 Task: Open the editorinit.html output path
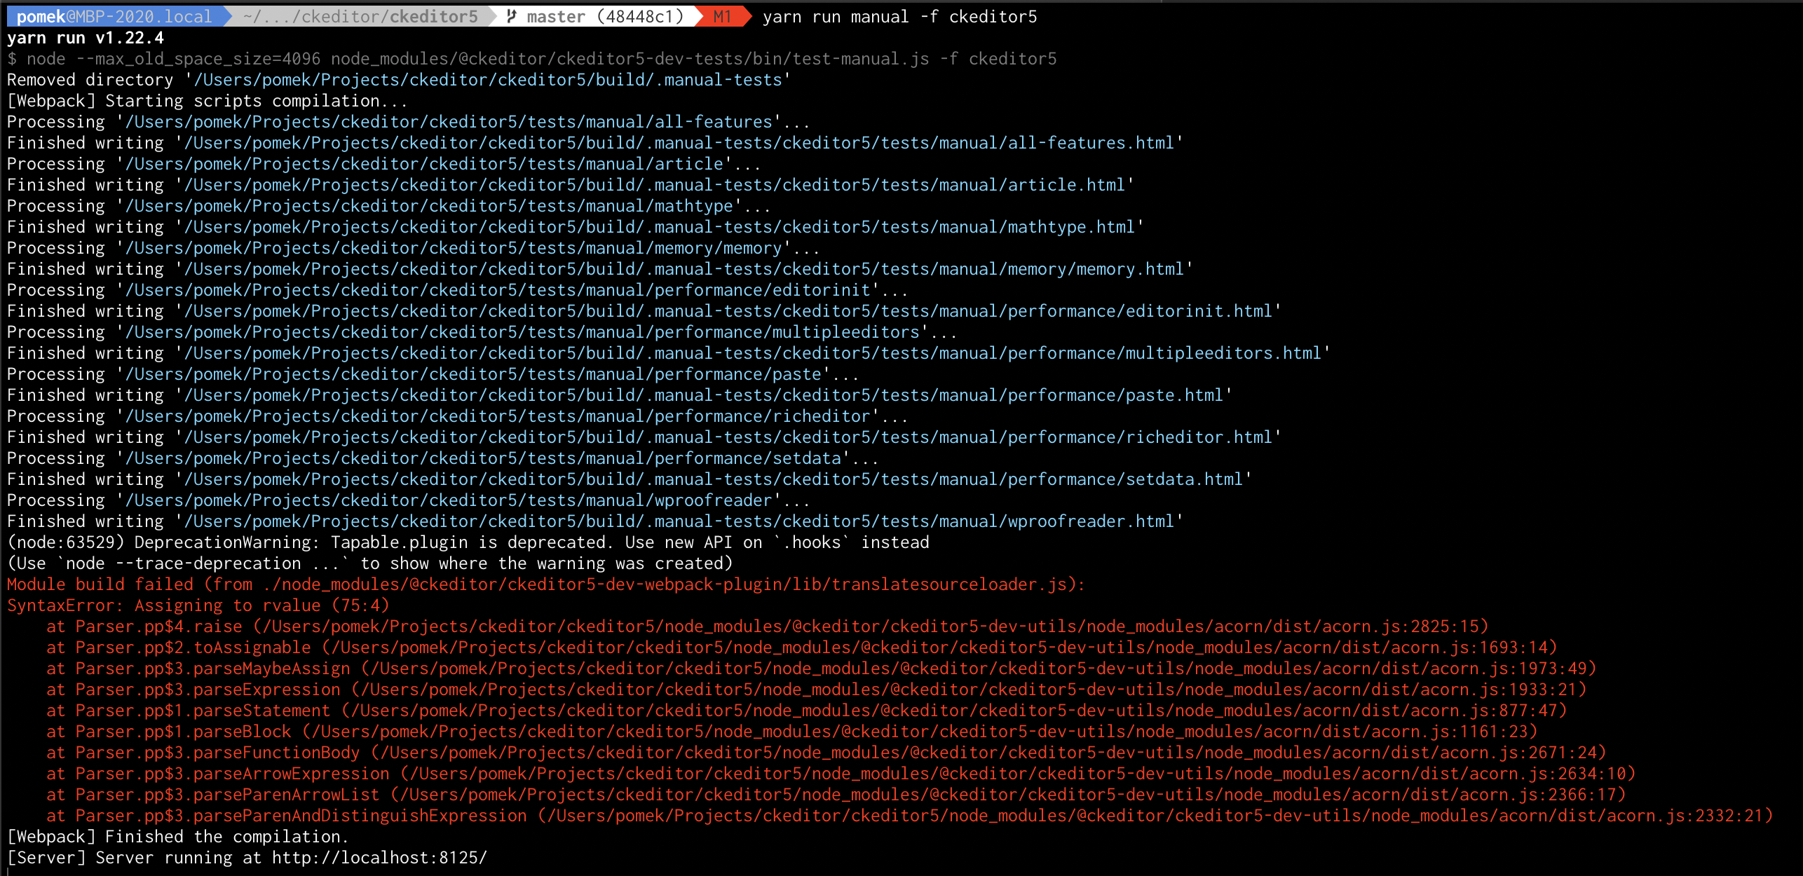click(x=728, y=310)
